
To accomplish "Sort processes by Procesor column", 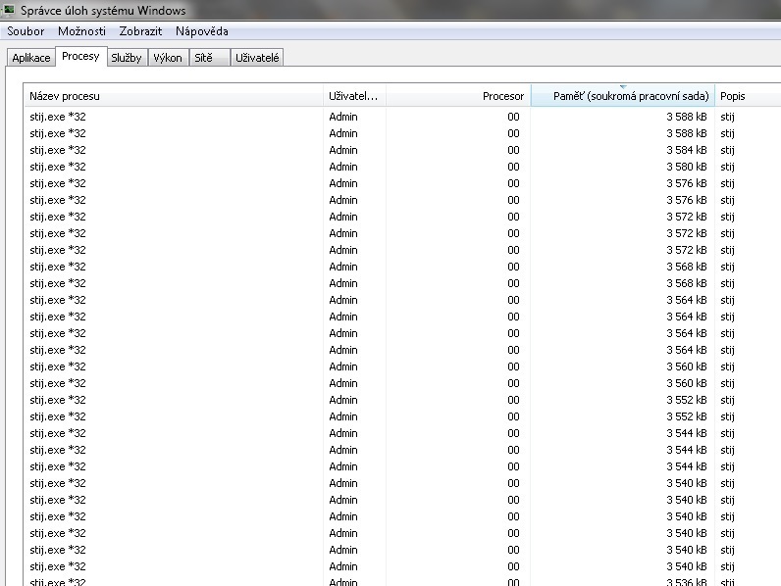I will (x=457, y=96).
